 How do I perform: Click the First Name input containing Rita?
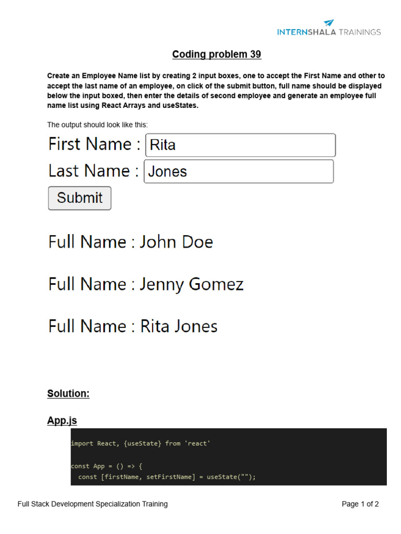[240, 145]
